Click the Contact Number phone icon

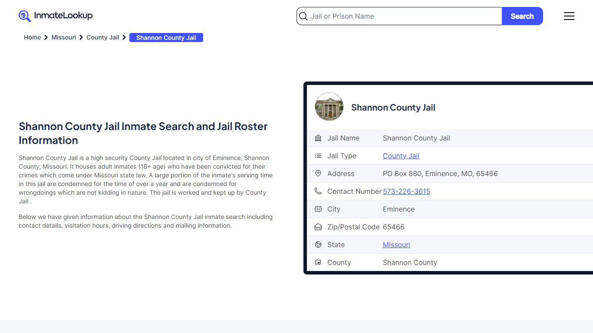(x=318, y=191)
